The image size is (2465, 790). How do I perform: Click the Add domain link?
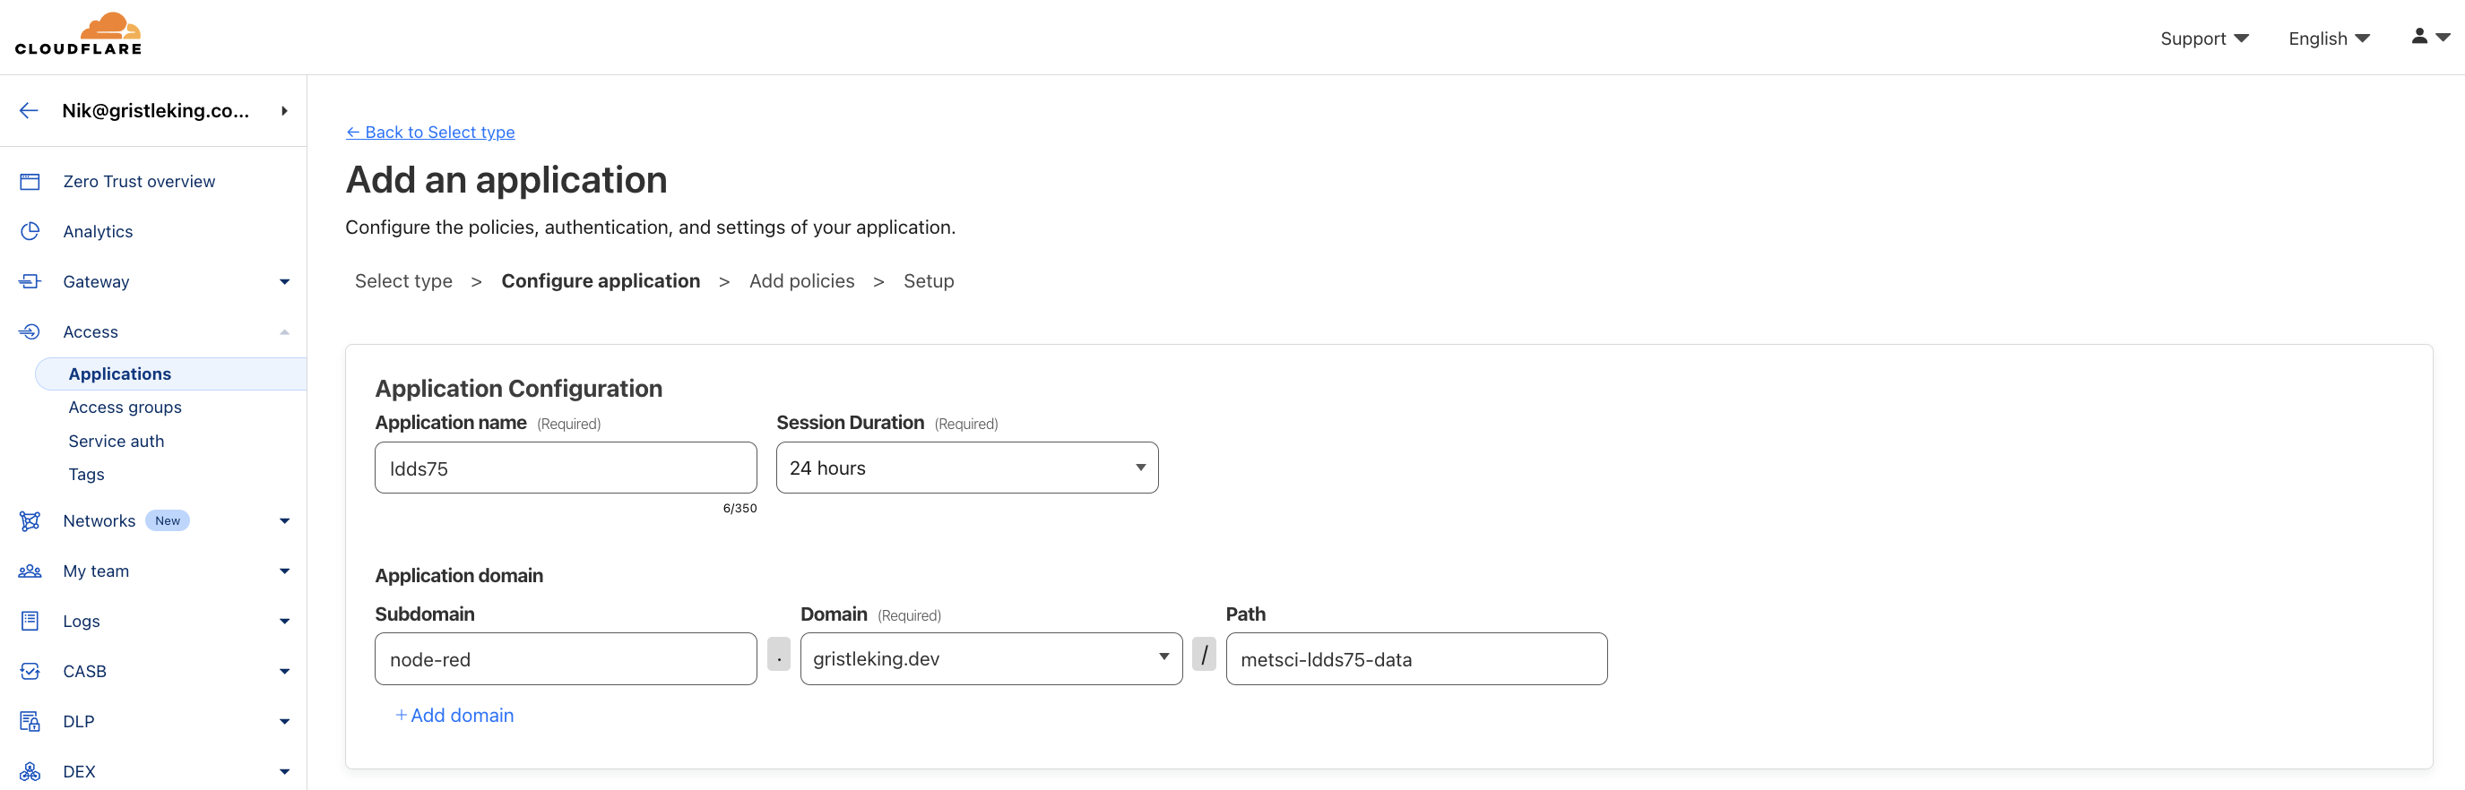click(454, 716)
